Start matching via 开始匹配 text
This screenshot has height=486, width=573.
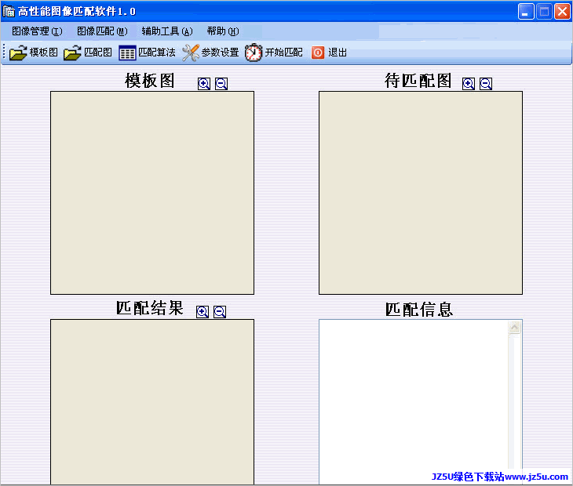tap(284, 53)
